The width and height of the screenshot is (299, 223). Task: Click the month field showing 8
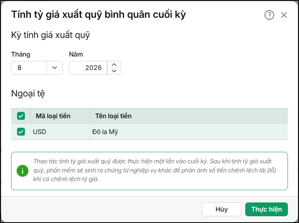(x=29, y=68)
